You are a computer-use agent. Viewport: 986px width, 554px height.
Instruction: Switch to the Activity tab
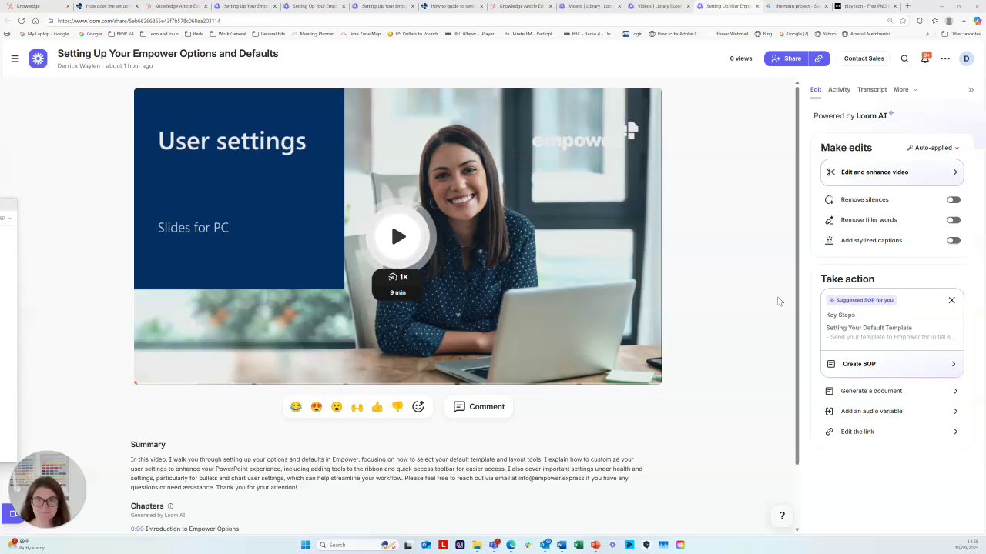click(839, 90)
